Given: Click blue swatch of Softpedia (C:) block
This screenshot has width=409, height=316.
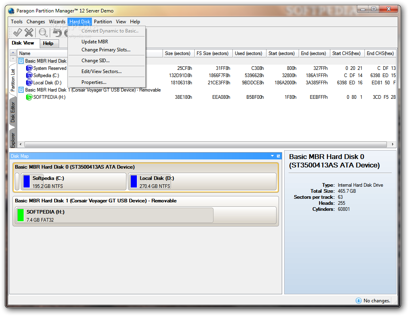Looking at the screenshot, I should click(x=26, y=181).
